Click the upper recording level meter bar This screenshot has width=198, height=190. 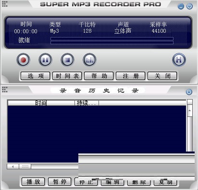point(112,38)
